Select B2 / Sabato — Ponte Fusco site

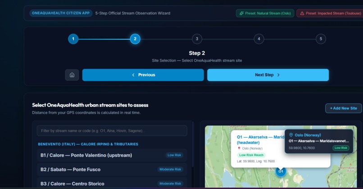[112, 170]
